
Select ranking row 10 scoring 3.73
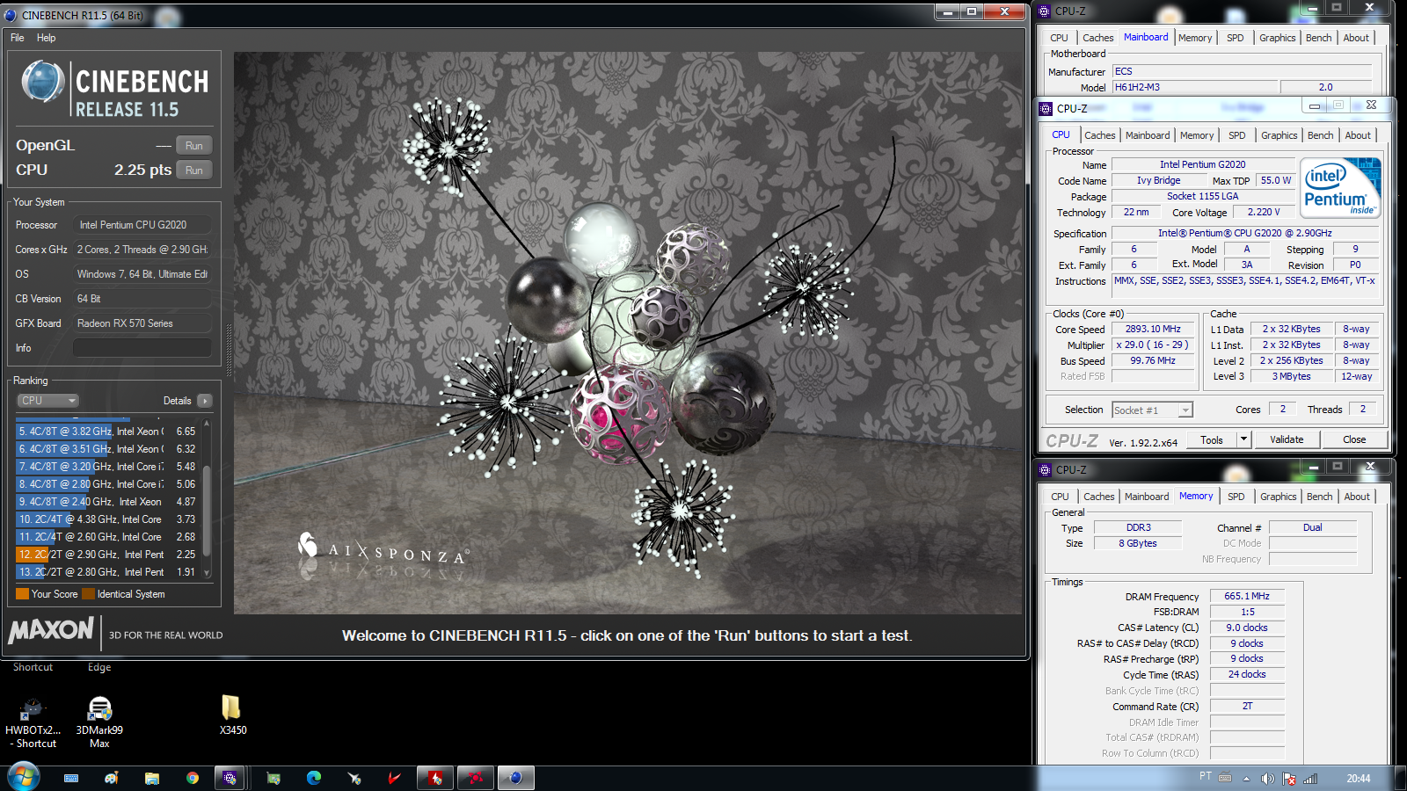point(107,519)
